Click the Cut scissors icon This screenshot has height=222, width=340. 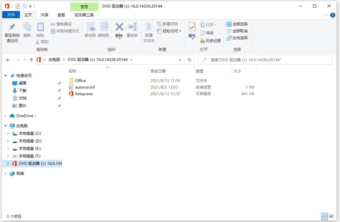(x=38, y=42)
